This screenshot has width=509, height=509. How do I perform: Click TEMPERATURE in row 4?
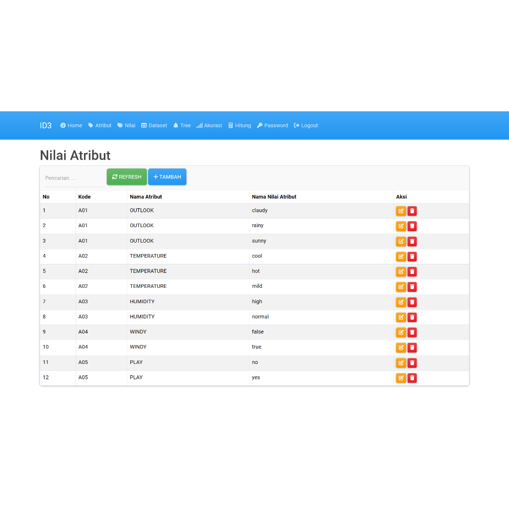click(148, 256)
